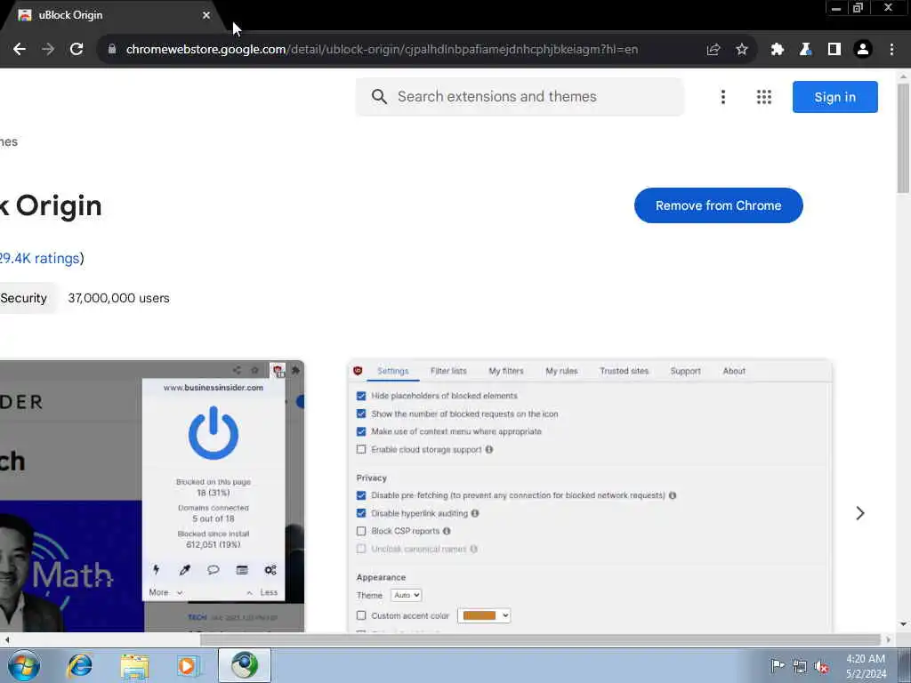Open Windows Explorer folder from taskbar

point(135,666)
